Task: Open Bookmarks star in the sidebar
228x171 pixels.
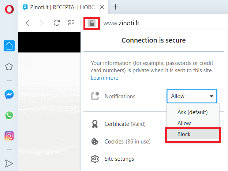Action: click(9, 66)
